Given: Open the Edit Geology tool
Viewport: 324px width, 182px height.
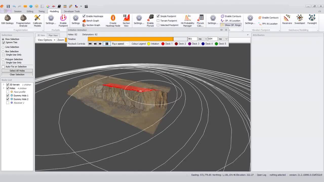Looking at the screenshot, I should pos(7,20).
